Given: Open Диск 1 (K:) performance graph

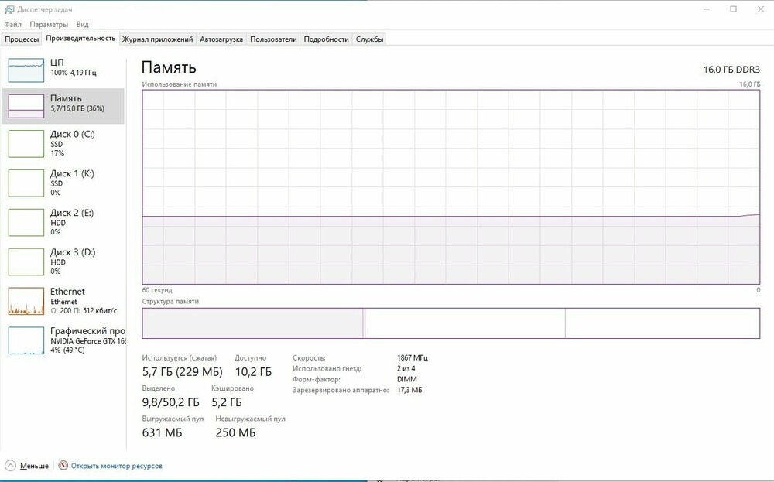Looking at the screenshot, I should [x=26, y=183].
